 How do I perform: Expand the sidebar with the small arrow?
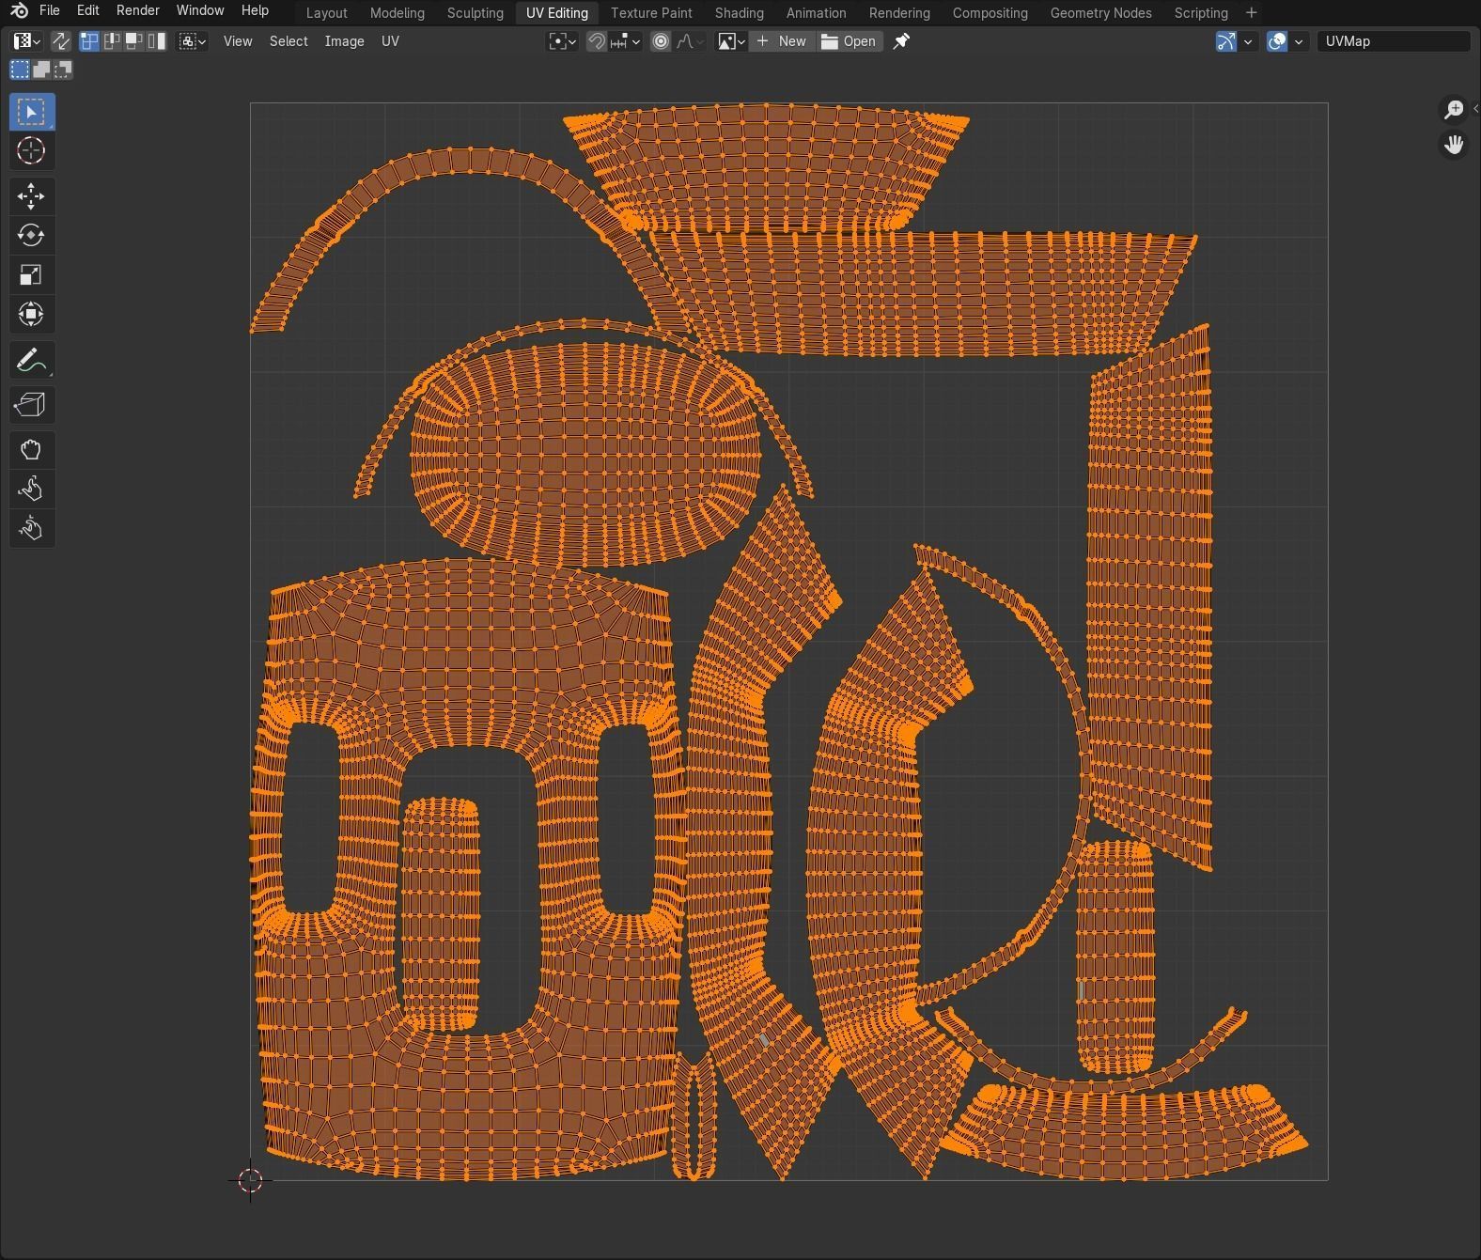click(x=1475, y=109)
